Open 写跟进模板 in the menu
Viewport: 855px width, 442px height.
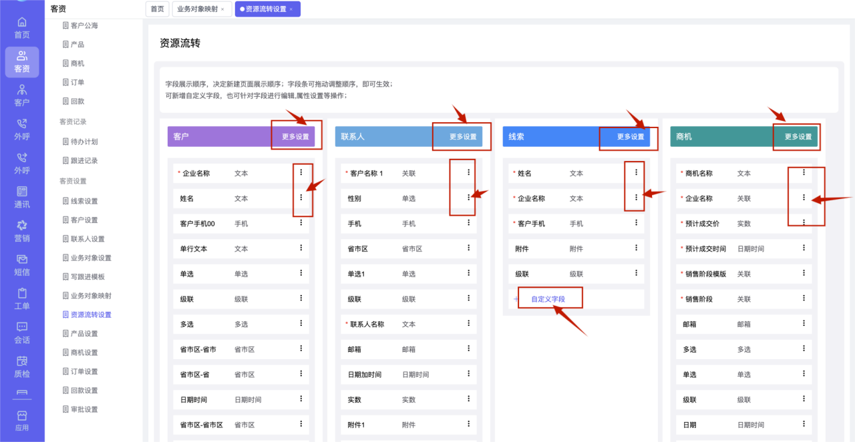tap(83, 276)
